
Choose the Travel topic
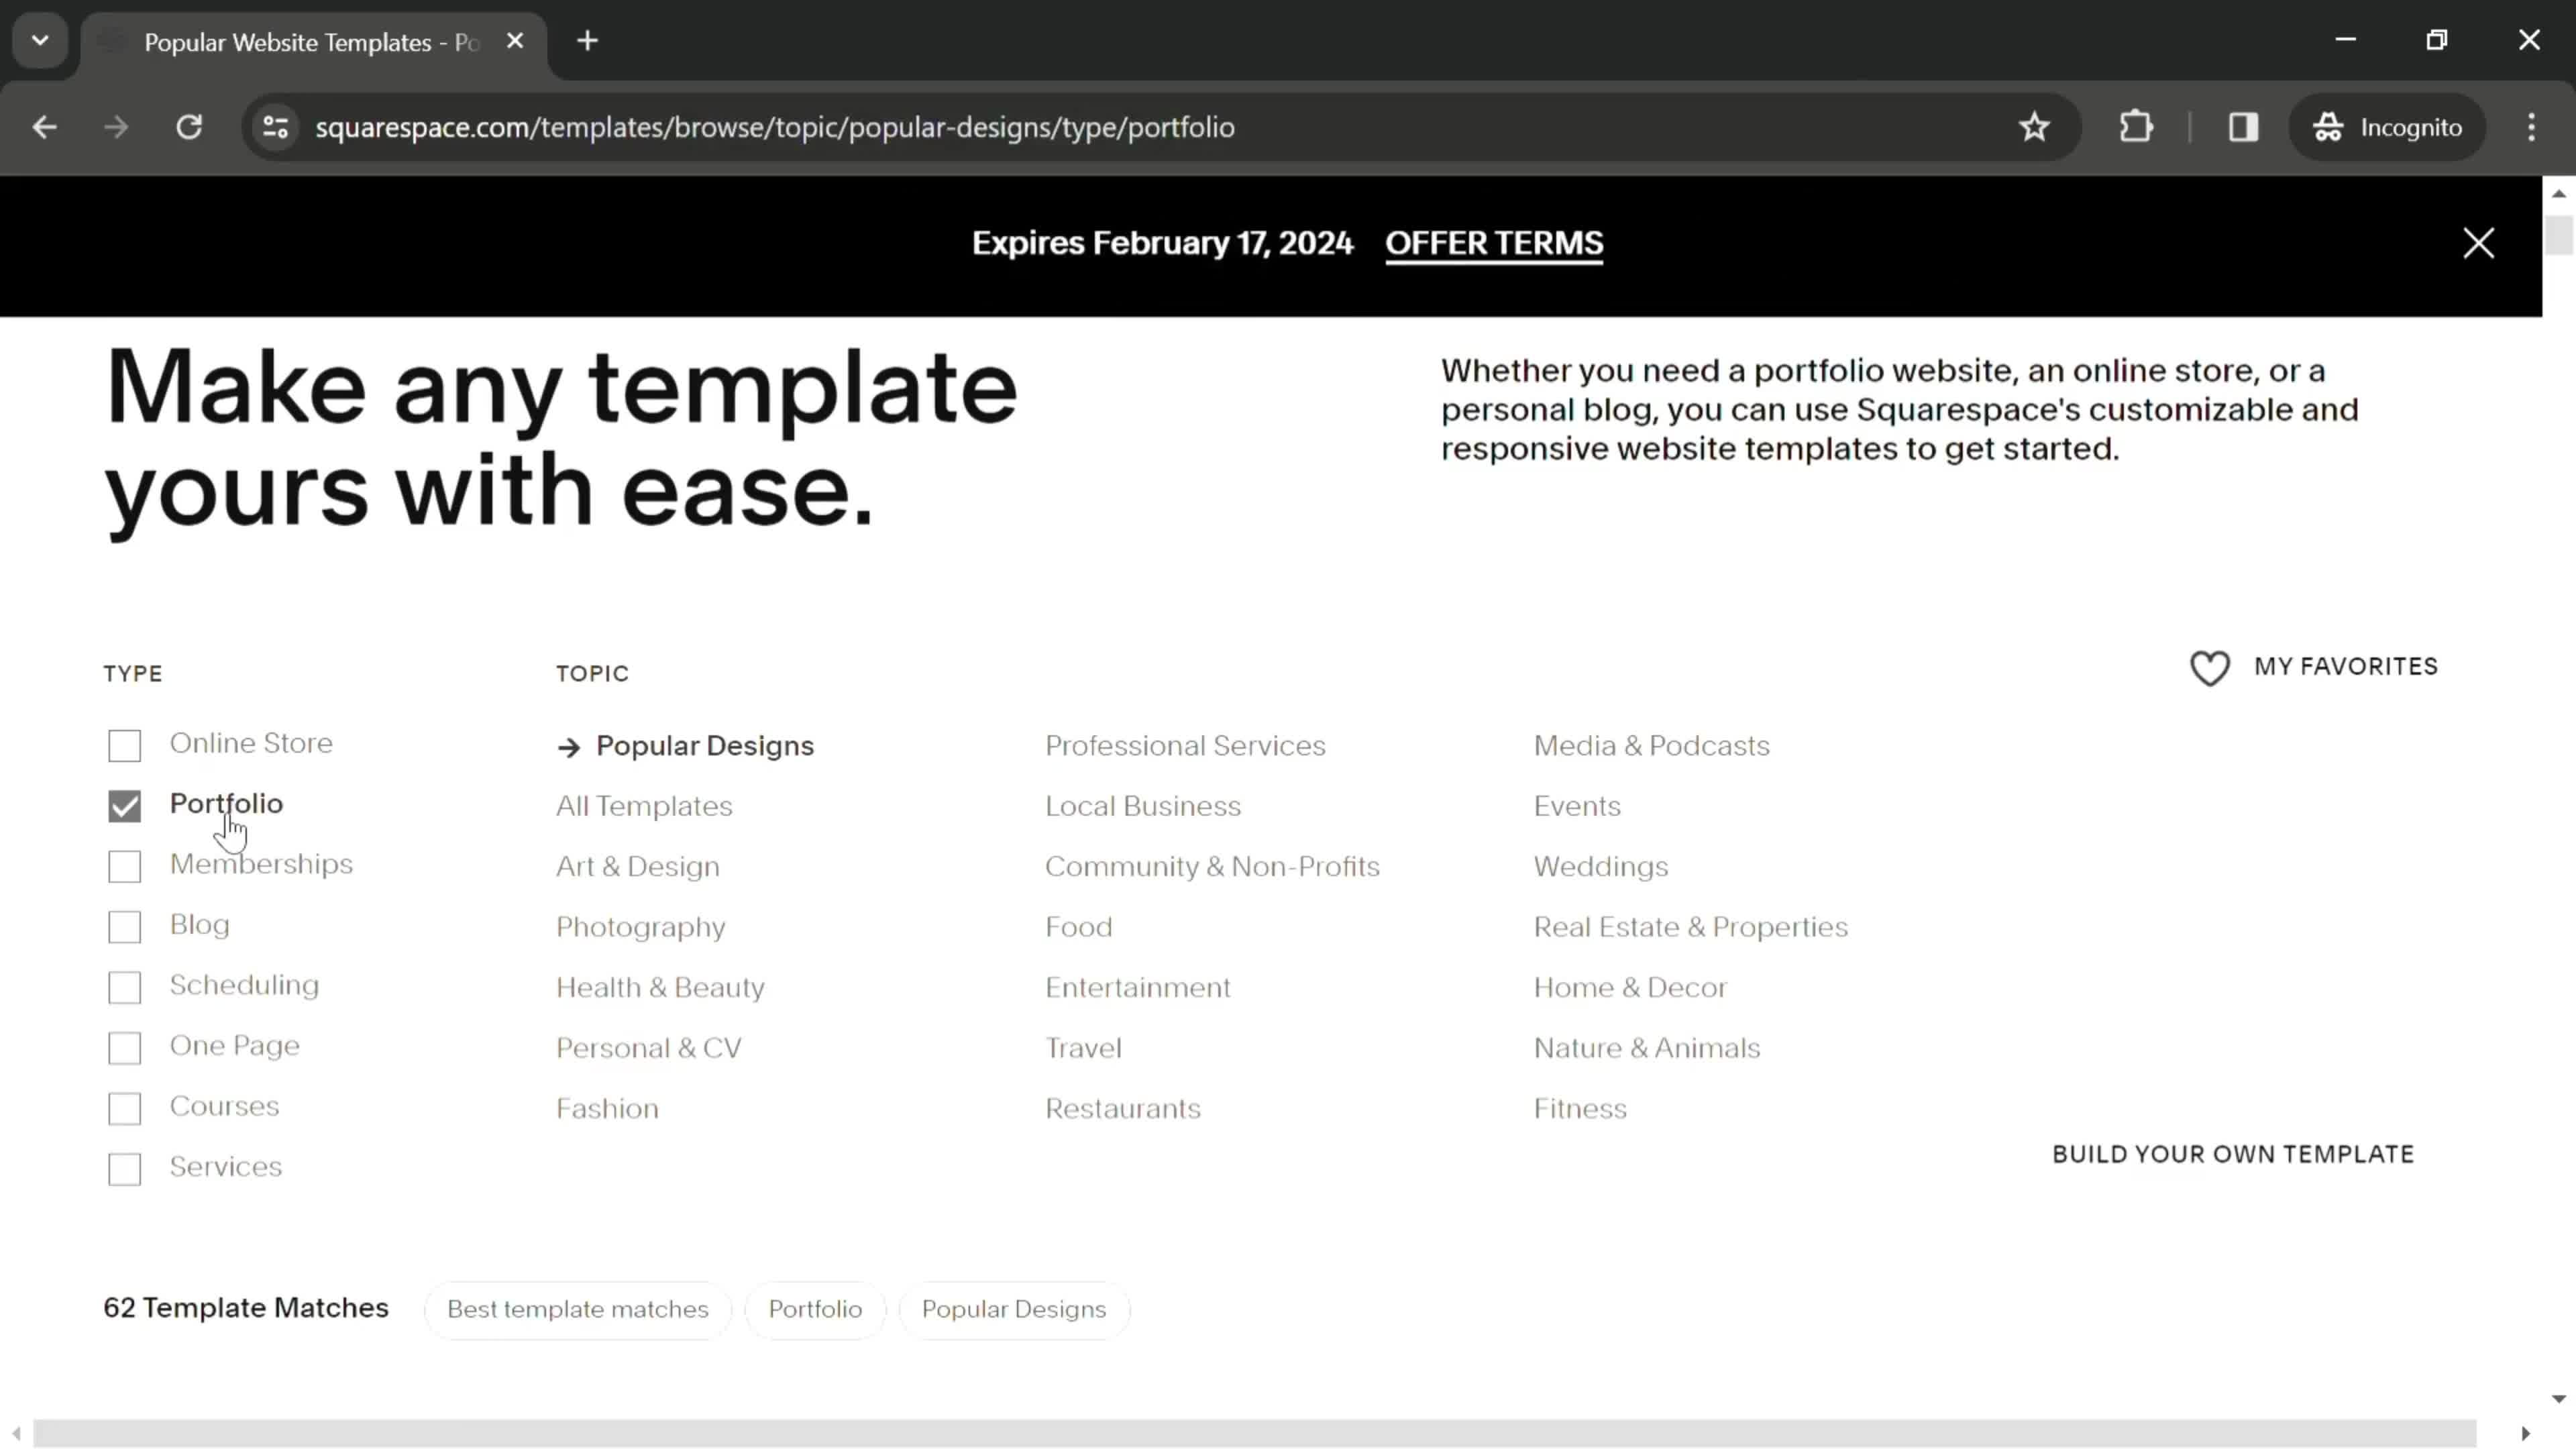[1083, 1048]
